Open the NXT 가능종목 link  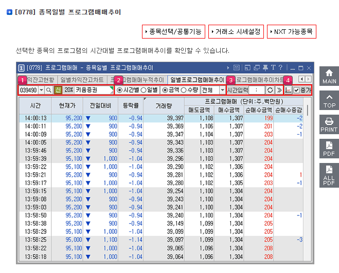(x=292, y=32)
